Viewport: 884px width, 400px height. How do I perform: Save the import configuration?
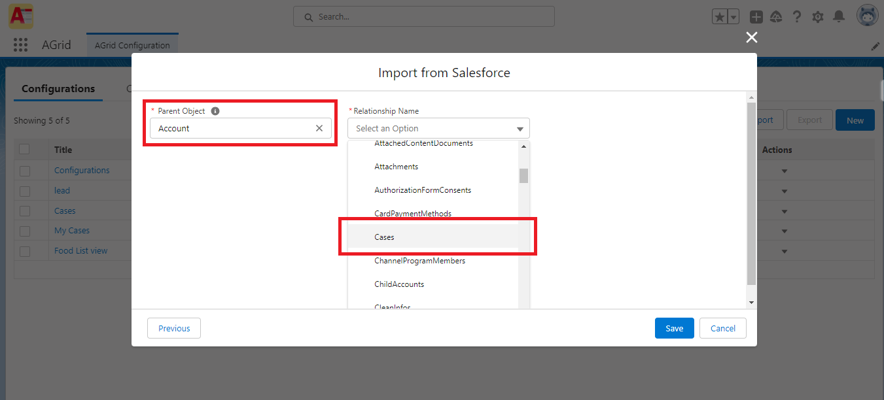[675, 328]
